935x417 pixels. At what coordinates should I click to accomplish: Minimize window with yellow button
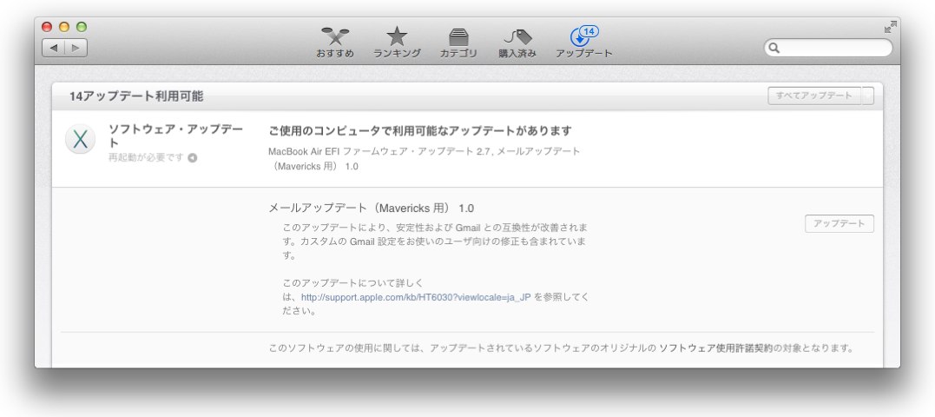click(x=64, y=27)
